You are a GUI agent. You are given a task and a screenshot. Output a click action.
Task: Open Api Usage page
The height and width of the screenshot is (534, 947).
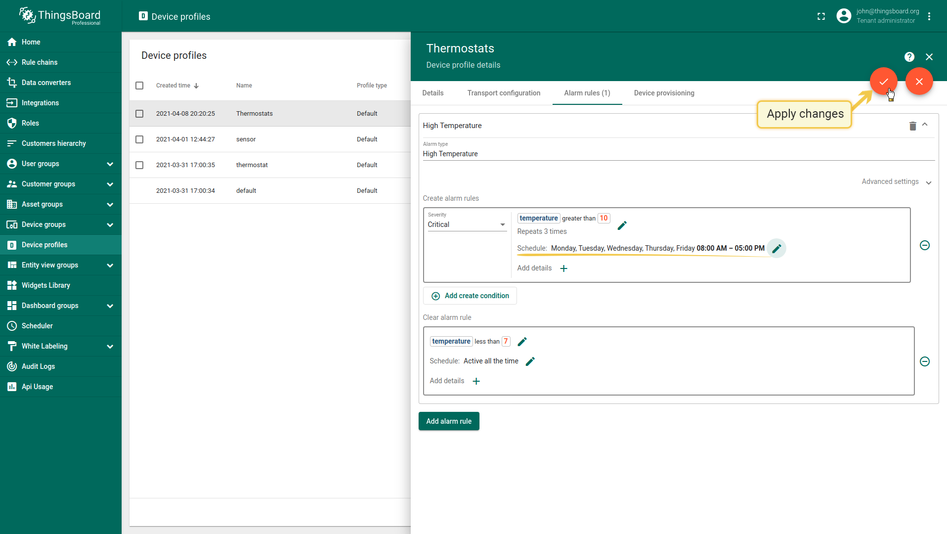click(x=60, y=387)
